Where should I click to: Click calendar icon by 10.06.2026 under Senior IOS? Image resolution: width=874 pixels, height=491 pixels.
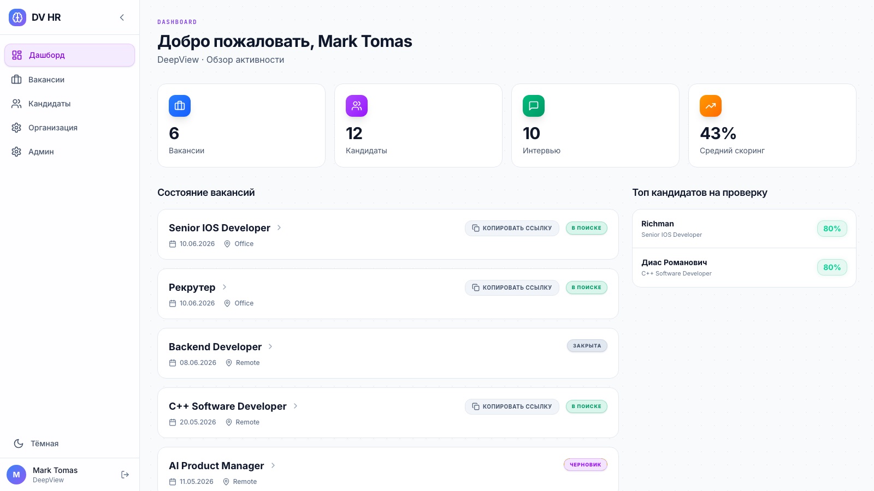[173, 244]
